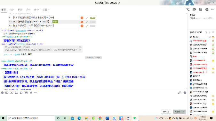
Task: Open the send file folder icon
Action: [x=16, y=93]
